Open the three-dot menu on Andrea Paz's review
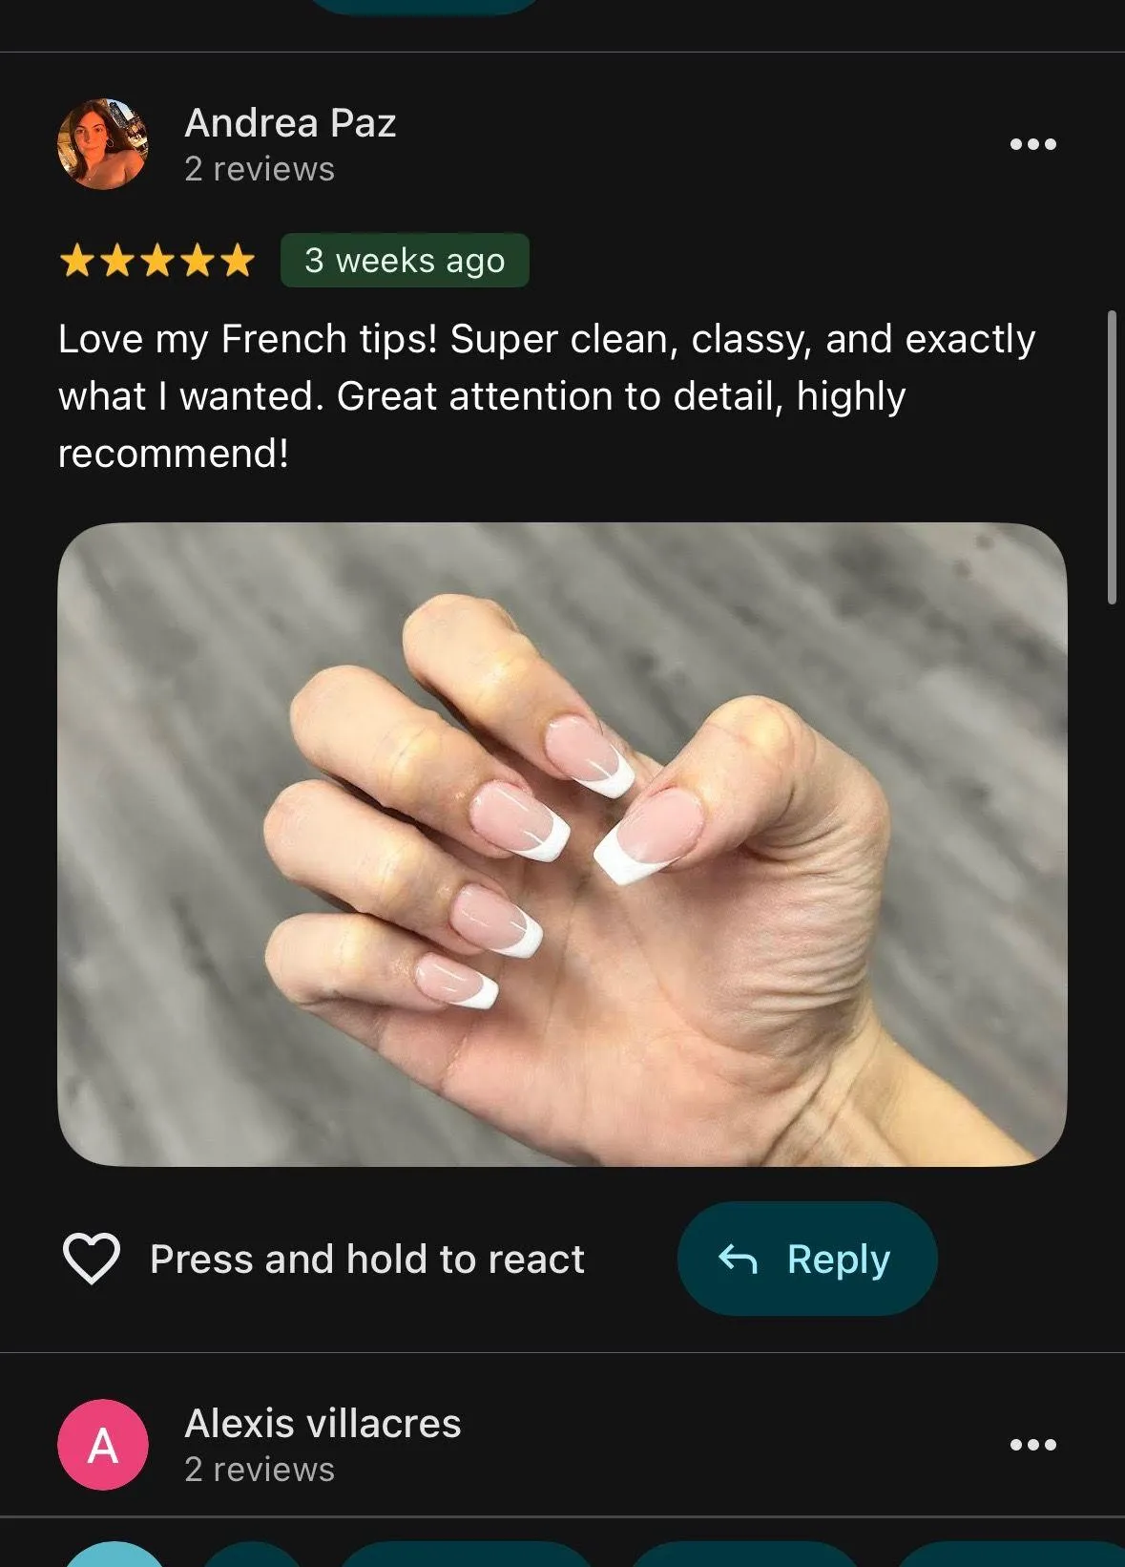Viewport: 1125px width, 1567px height. 1033,144
